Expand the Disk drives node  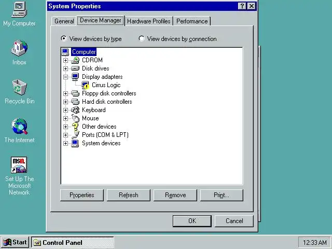(66, 68)
